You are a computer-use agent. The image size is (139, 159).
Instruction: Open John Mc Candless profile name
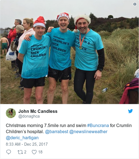pyautogui.click(x=38, y=111)
